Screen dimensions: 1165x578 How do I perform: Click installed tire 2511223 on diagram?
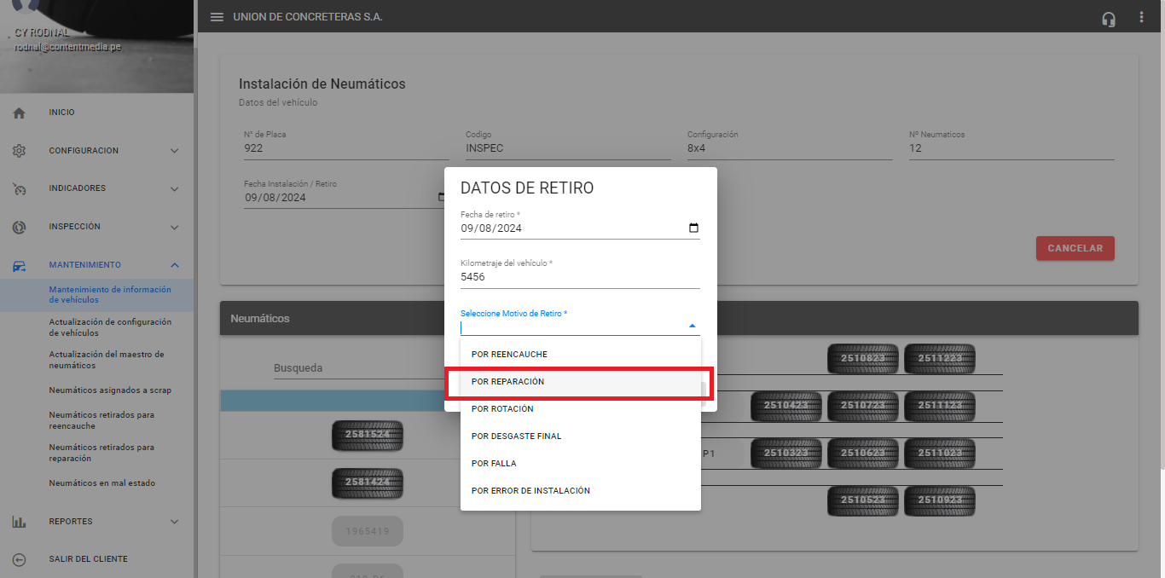coord(939,359)
